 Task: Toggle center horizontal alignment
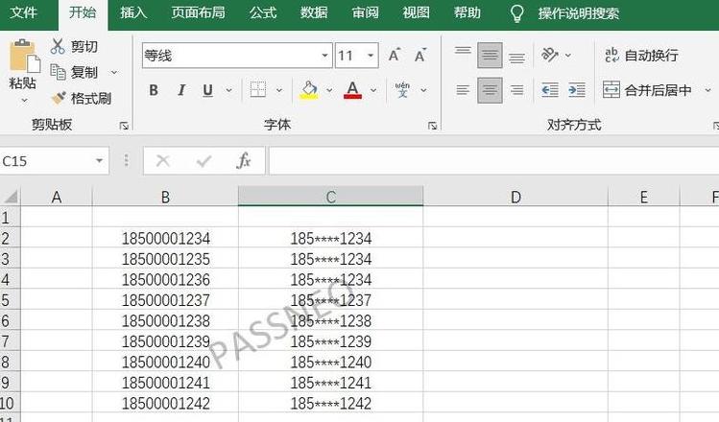click(490, 90)
